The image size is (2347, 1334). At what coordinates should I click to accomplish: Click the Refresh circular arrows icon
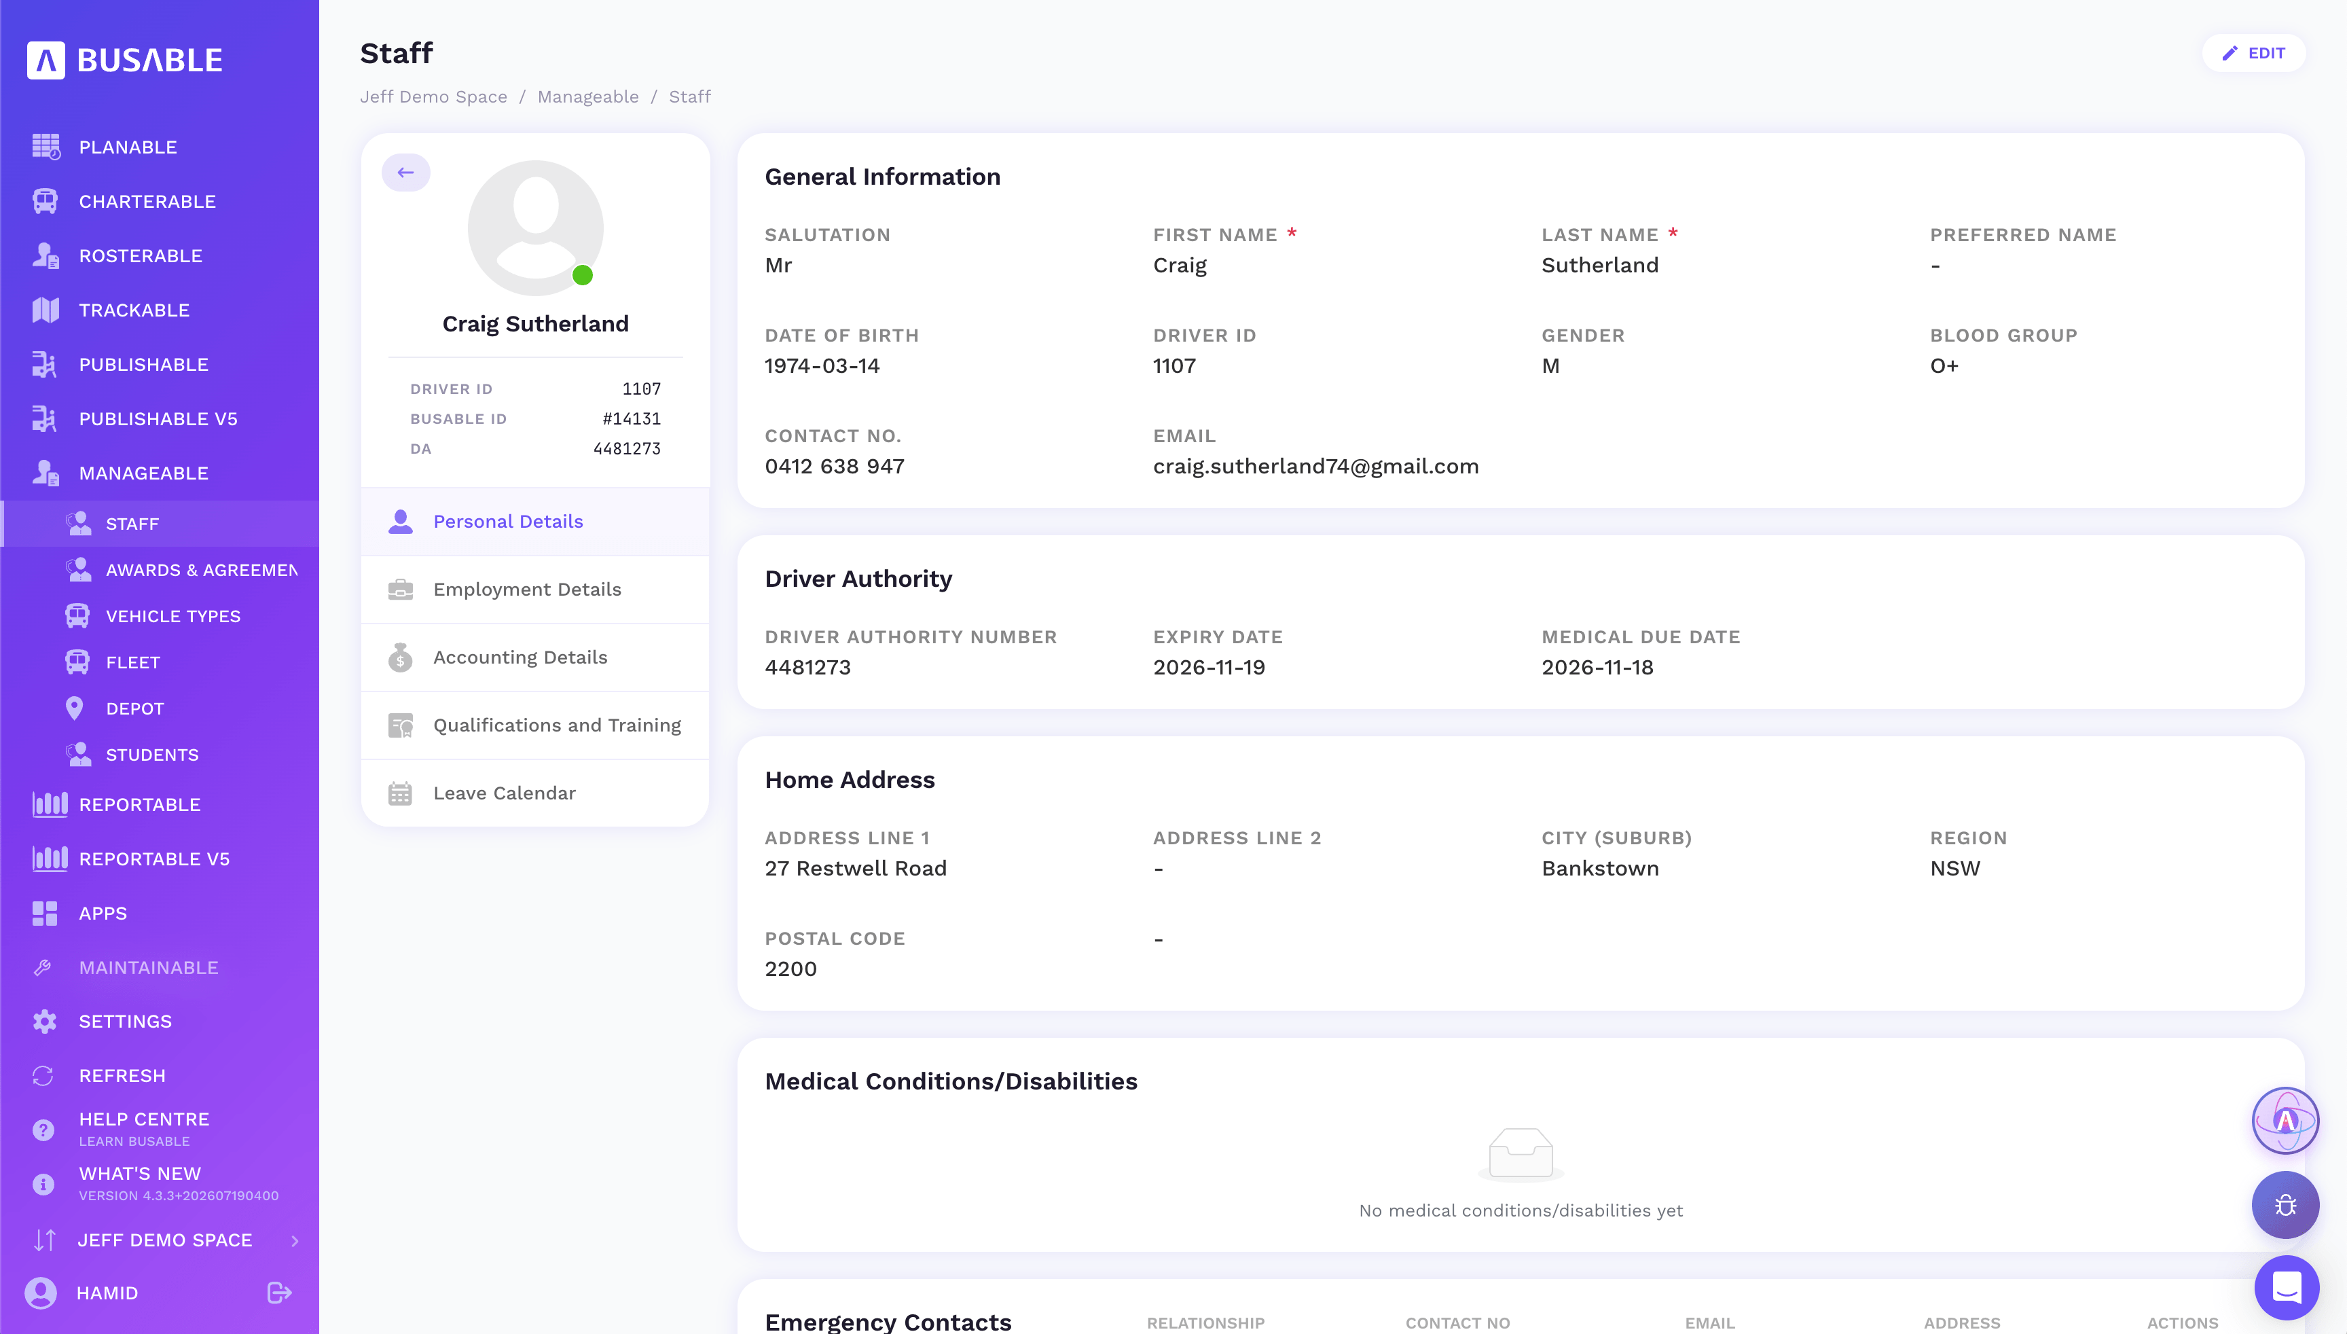point(43,1076)
